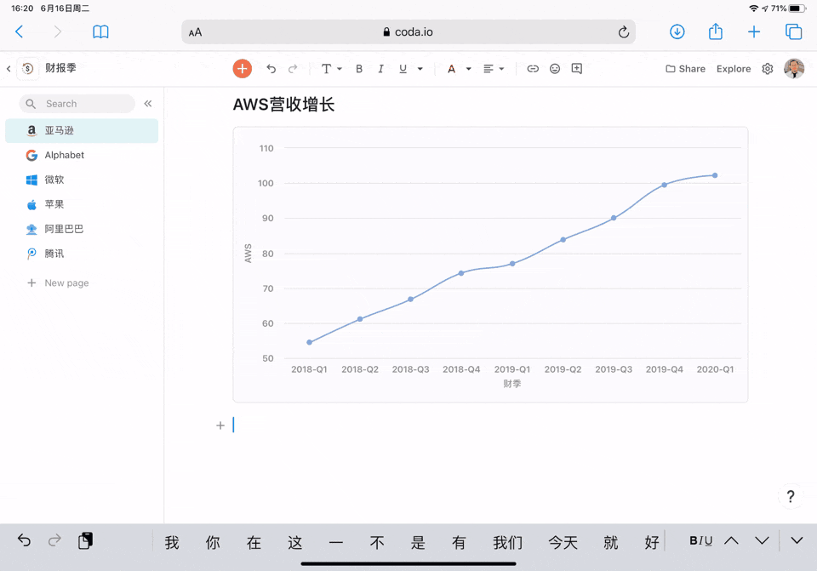Tap keyboard bar paste clipboard icon
The width and height of the screenshot is (817, 571).
(85, 540)
